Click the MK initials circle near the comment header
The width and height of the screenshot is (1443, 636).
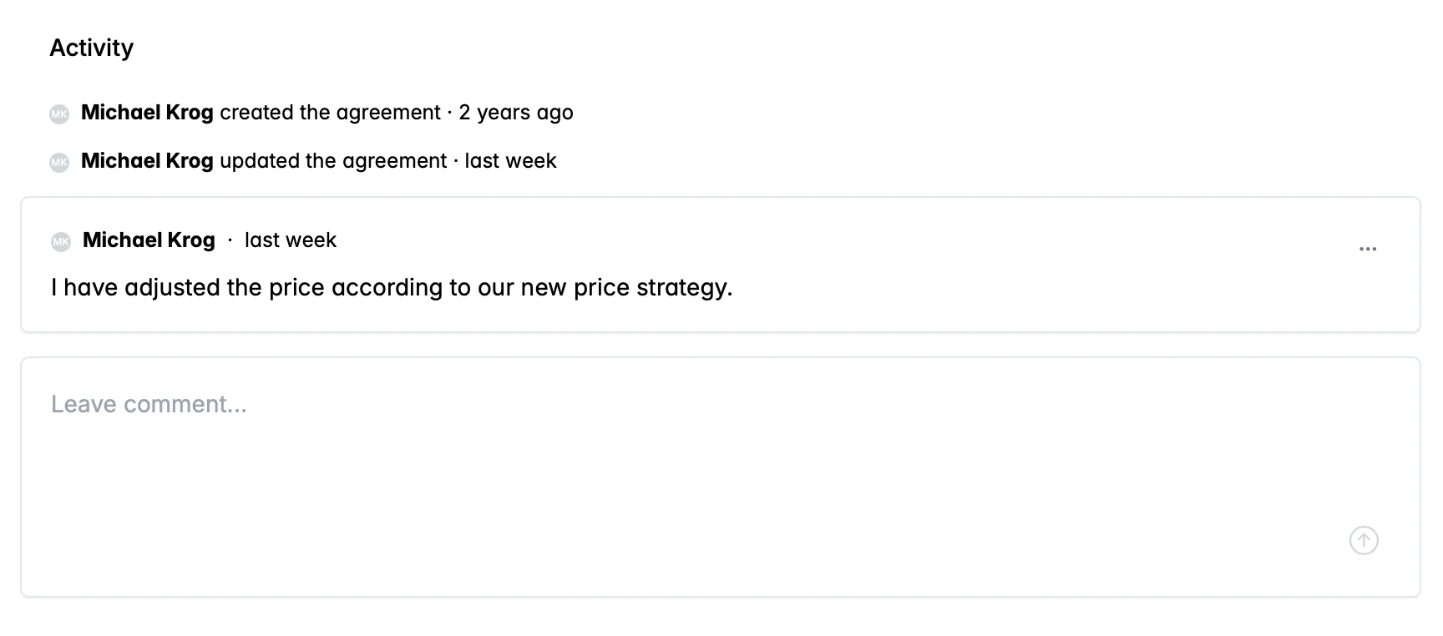(x=59, y=240)
